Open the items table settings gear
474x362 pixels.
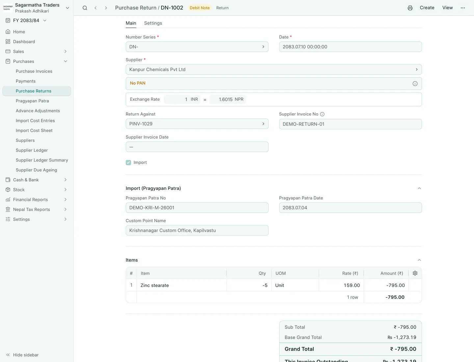tap(415, 273)
